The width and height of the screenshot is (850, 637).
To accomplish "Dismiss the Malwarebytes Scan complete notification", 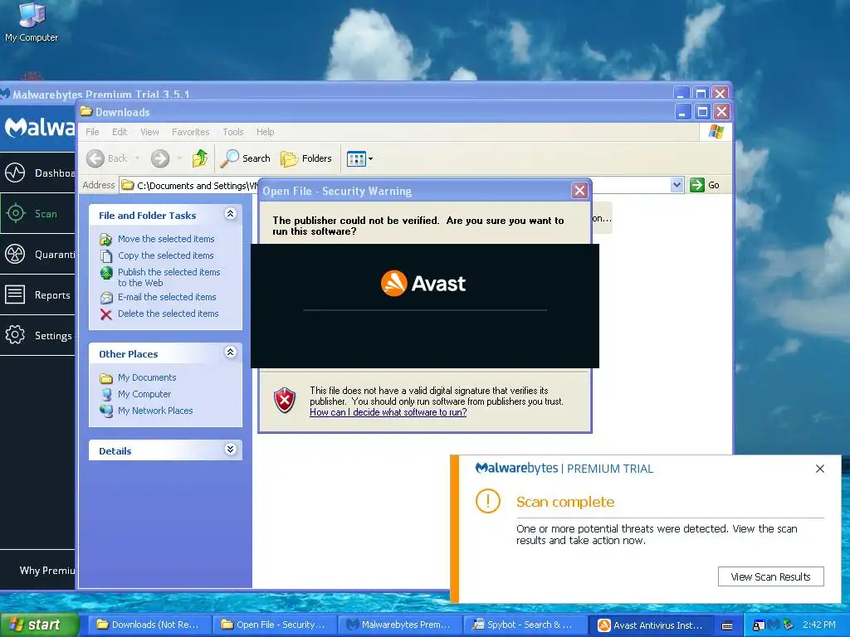I will 820,469.
